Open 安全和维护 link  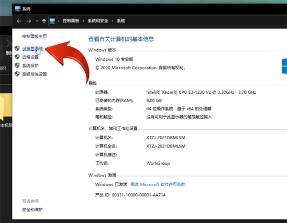[x=33, y=210]
